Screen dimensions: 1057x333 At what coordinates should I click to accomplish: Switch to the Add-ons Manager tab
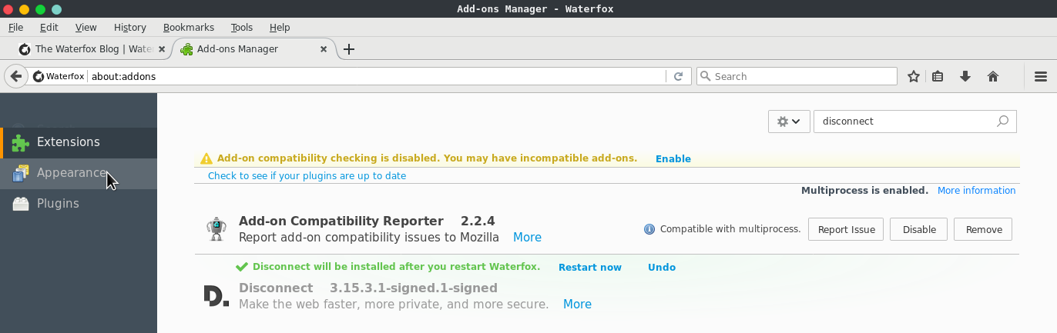pos(254,49)
